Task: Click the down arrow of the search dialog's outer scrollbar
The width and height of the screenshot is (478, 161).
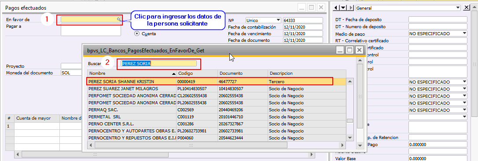Action: 360,146
